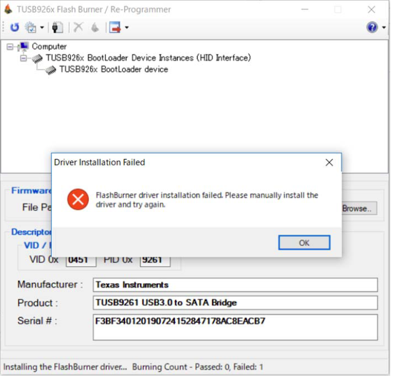Click the red error icon in the dialog

[78, 200]
